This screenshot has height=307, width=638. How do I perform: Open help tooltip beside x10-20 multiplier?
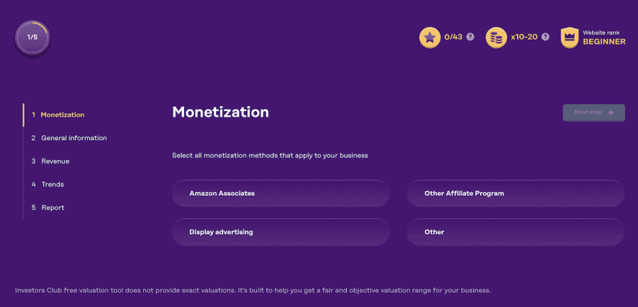(545, 37)
